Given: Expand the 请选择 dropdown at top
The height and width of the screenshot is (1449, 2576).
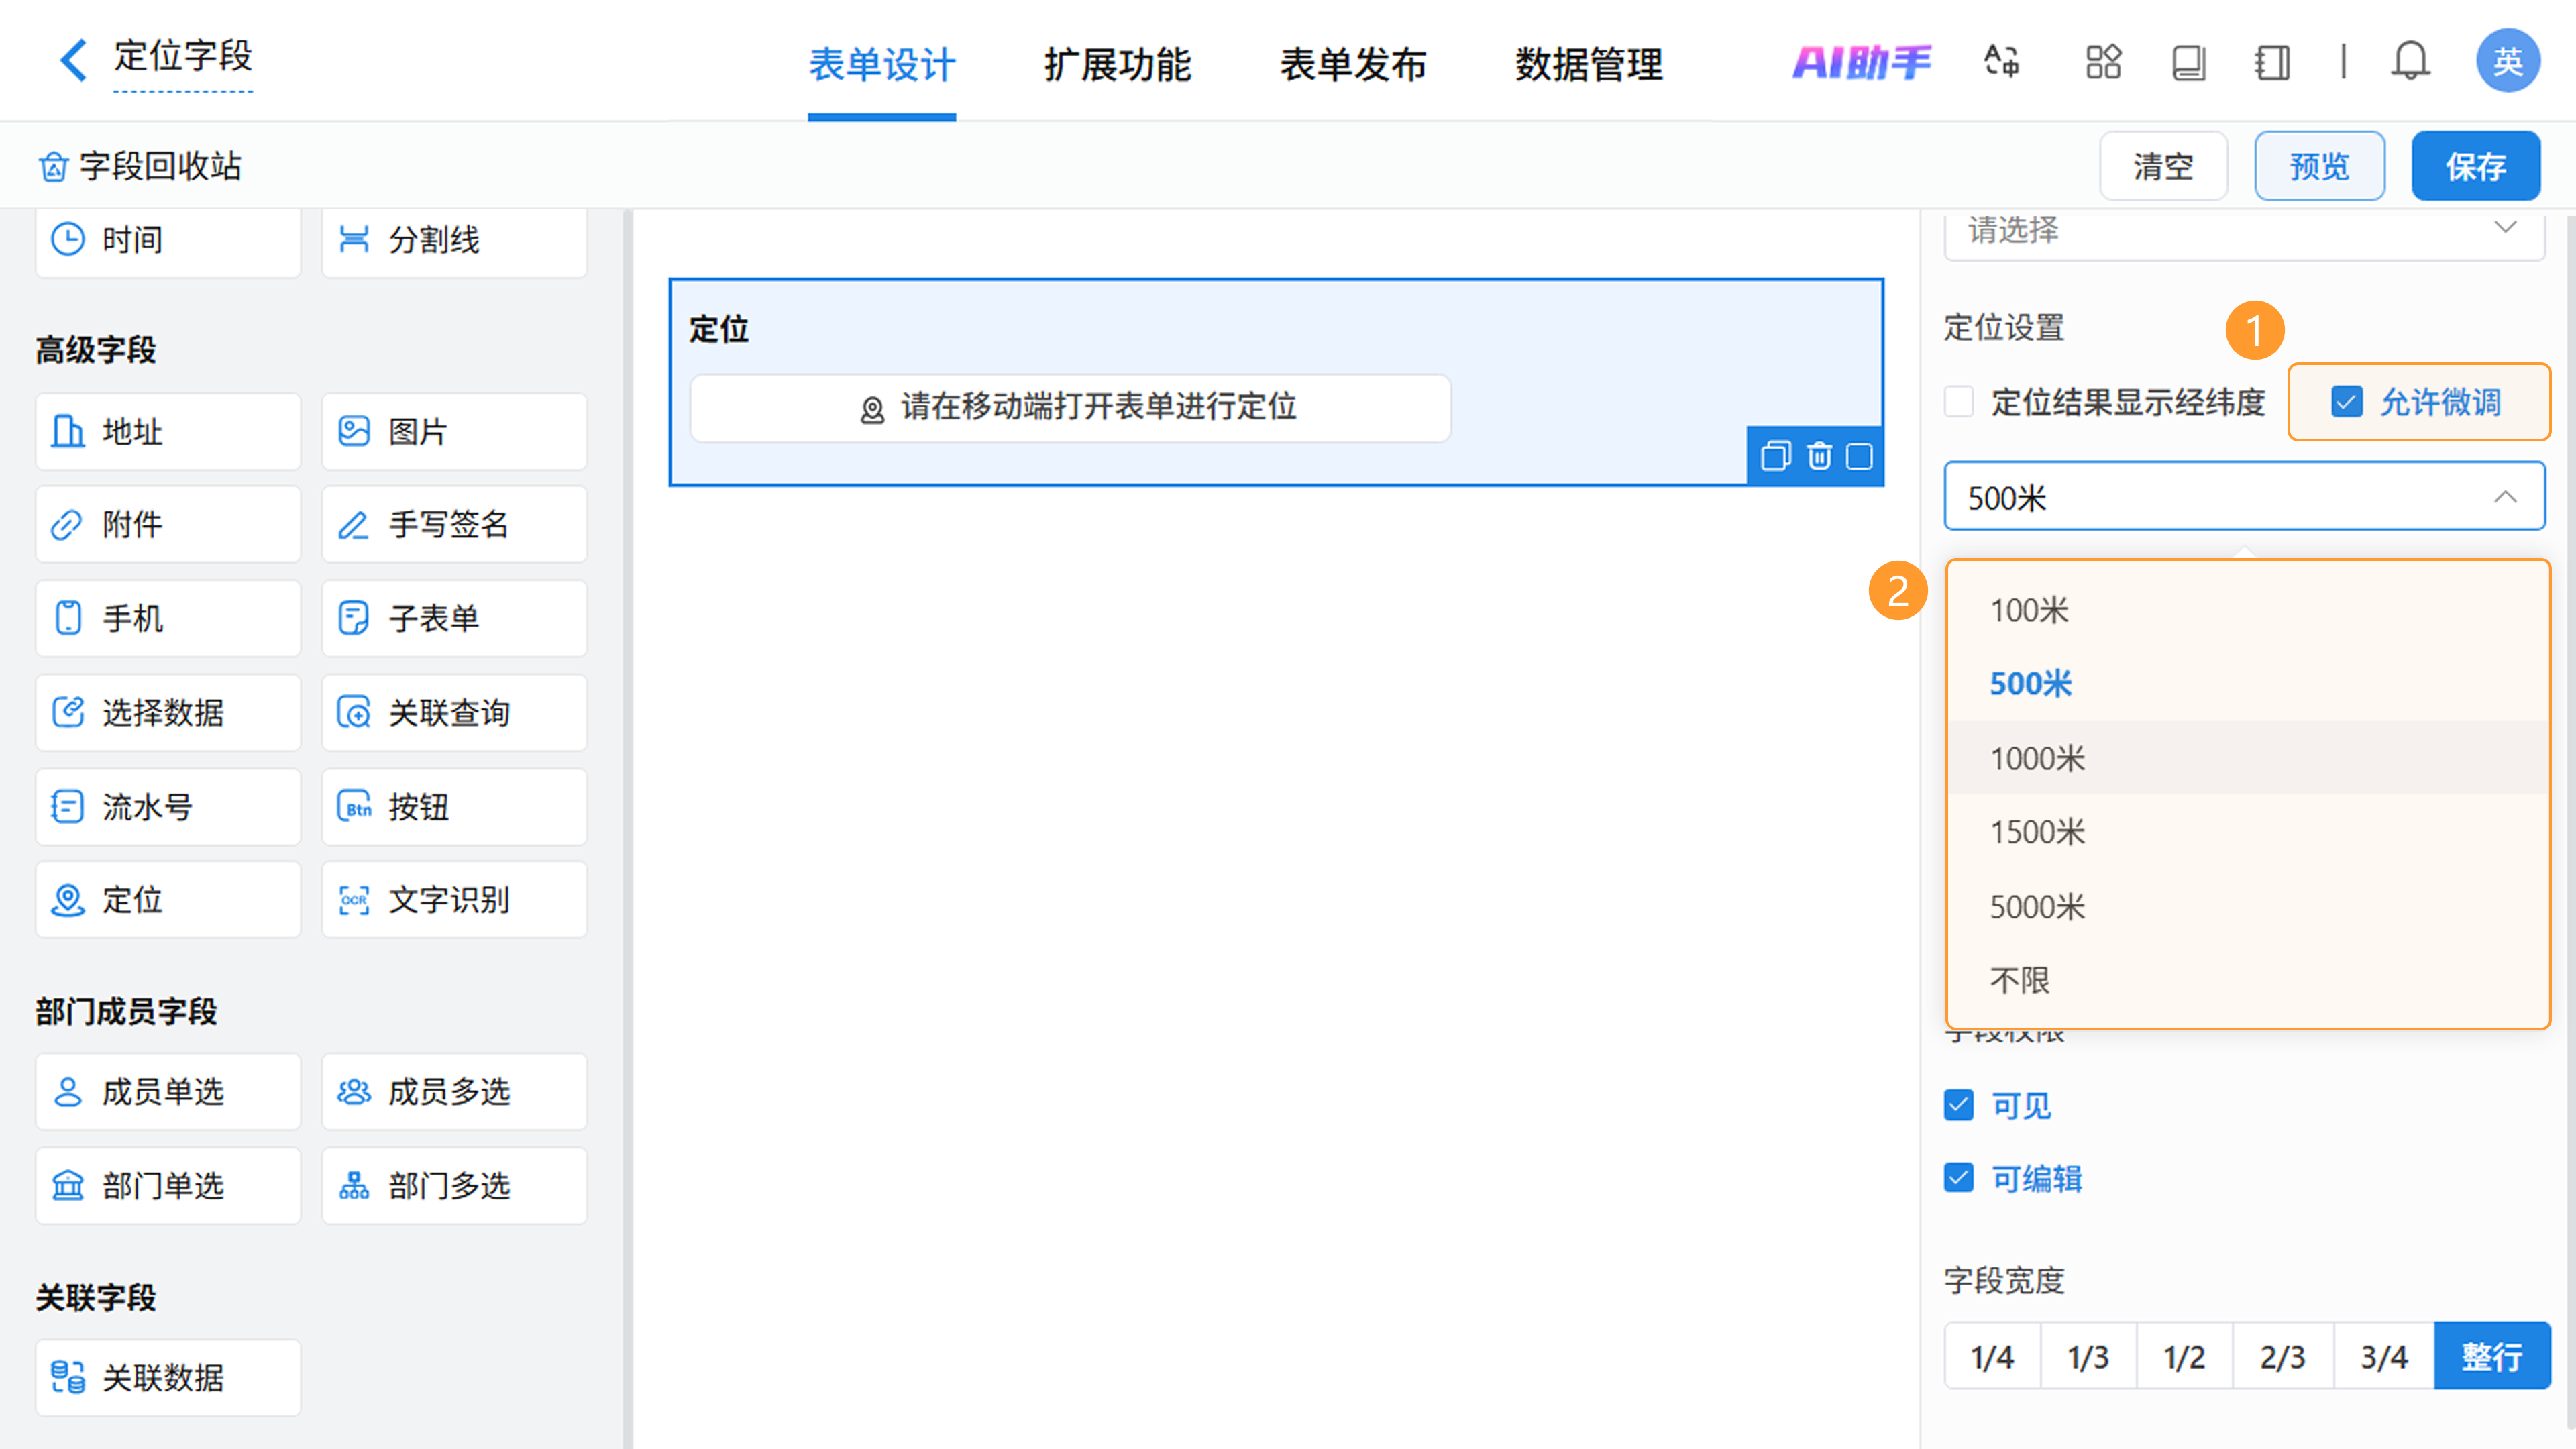Looking at the screenshot, I should click(2244, 231).
